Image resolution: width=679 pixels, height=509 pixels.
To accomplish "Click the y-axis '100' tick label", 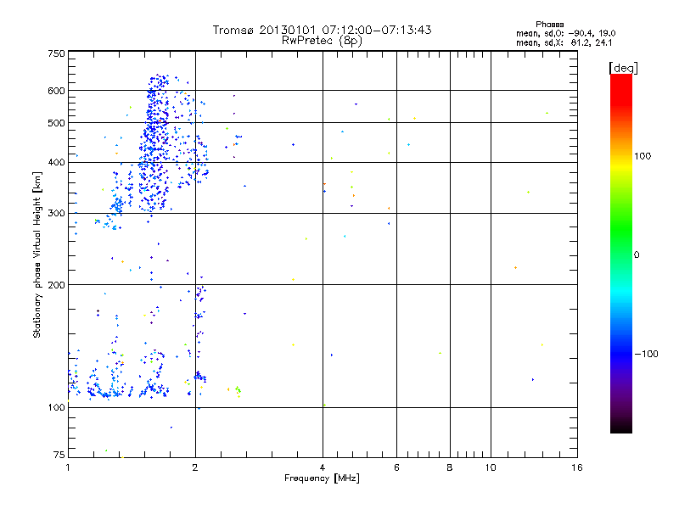I will tap(56, 407).
